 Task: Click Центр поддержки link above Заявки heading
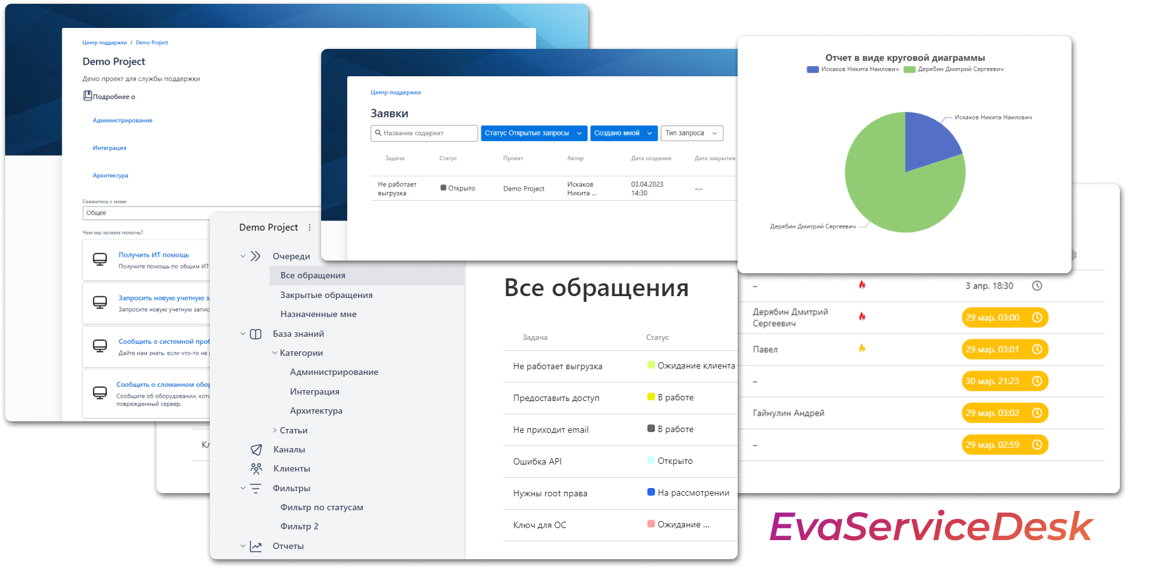[396, 92]
